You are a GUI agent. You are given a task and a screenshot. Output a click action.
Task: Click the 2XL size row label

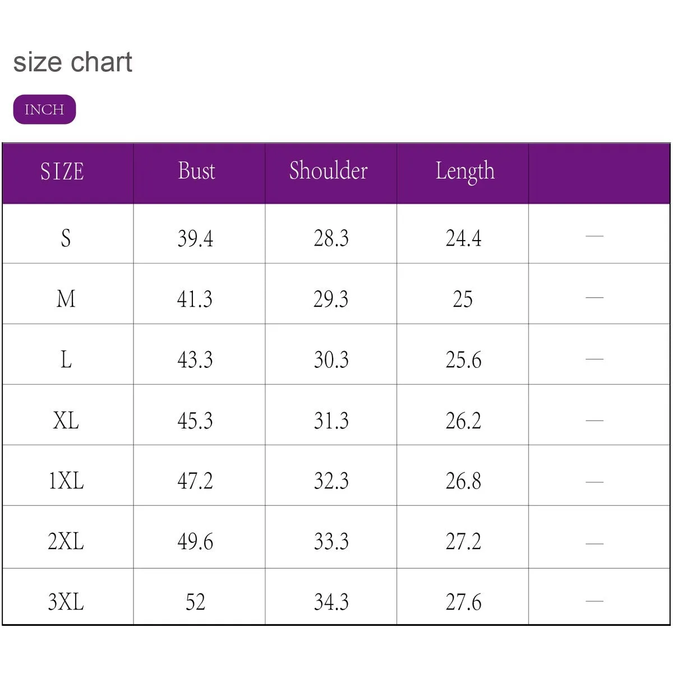(x=66, y=541)
